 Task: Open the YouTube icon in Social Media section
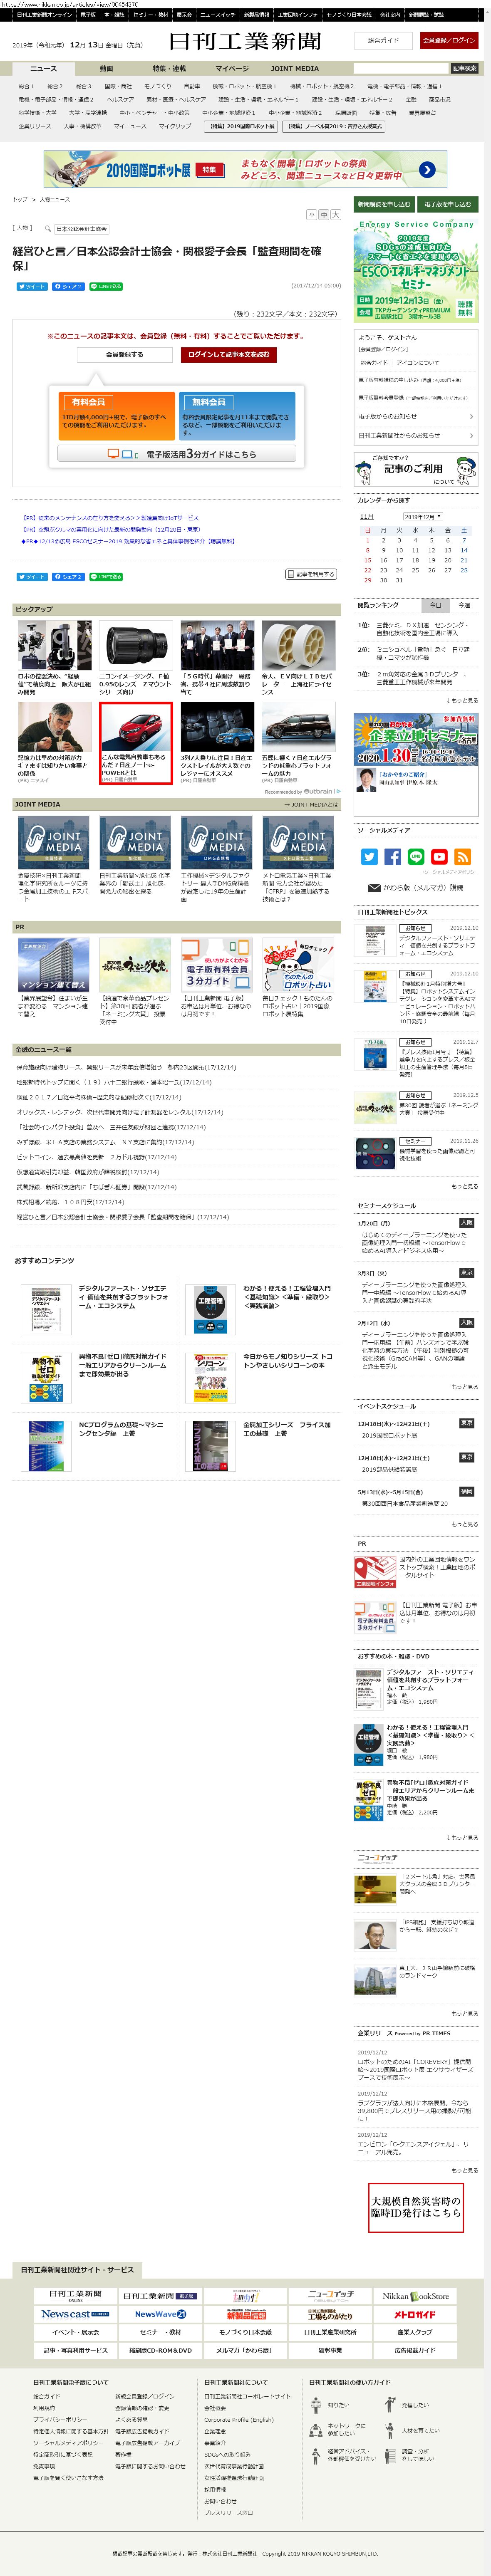tap(439, 857)
